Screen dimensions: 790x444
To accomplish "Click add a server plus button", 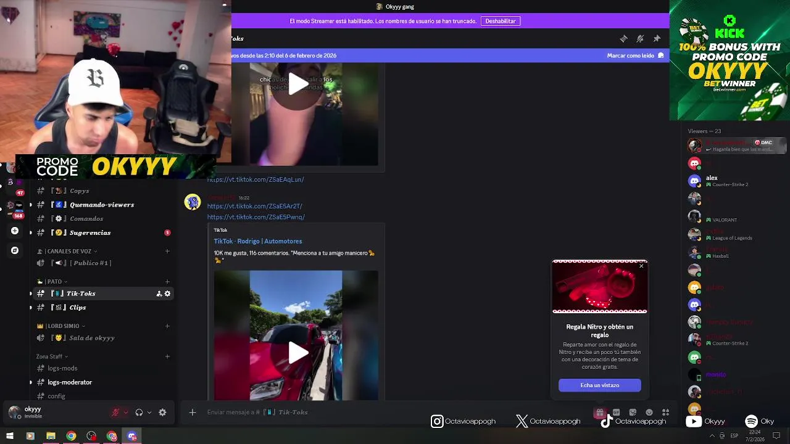I will pyautogui.click(x=15, y=231).
